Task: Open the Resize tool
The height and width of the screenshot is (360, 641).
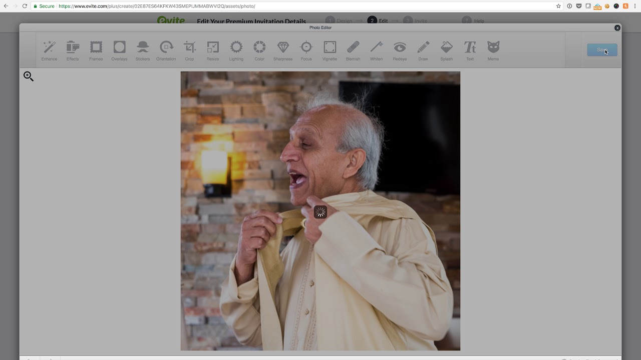Action: (213, 50)
